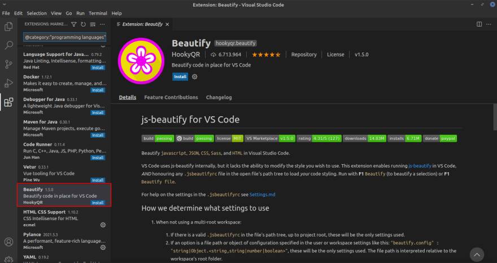Select the HTML CSS Support list entry

point(64,218)
